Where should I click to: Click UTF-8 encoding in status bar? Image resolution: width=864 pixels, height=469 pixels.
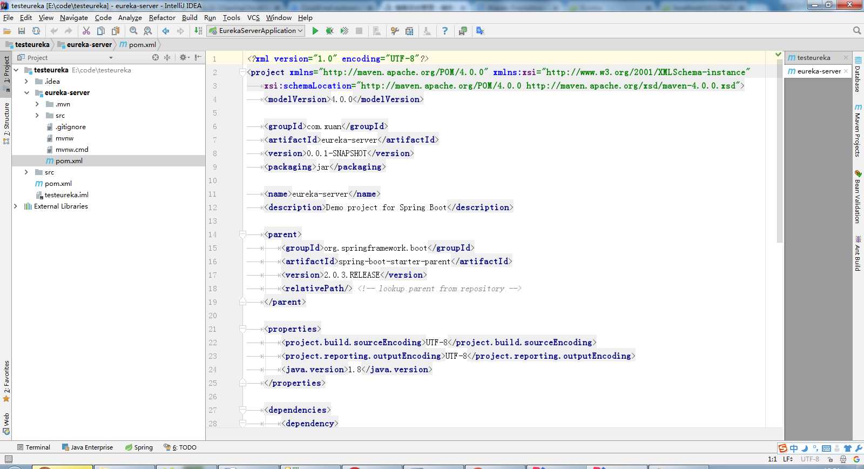point(809,459)
